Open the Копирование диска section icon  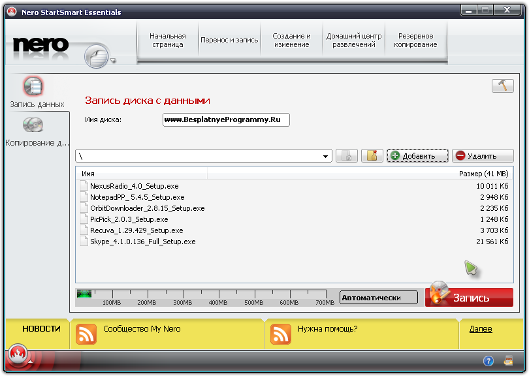33,125
